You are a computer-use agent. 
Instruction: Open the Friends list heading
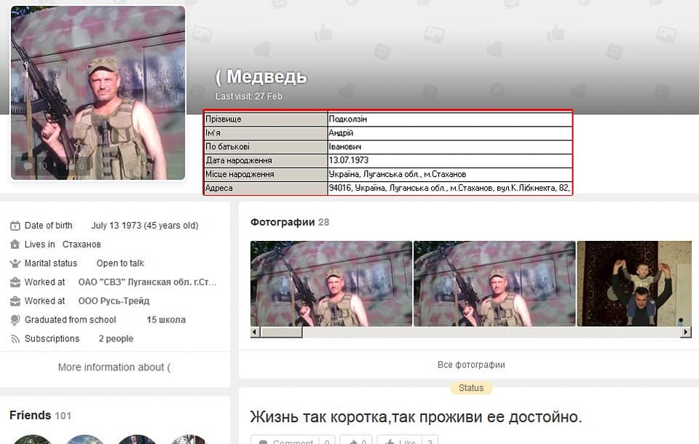(31, 416)
